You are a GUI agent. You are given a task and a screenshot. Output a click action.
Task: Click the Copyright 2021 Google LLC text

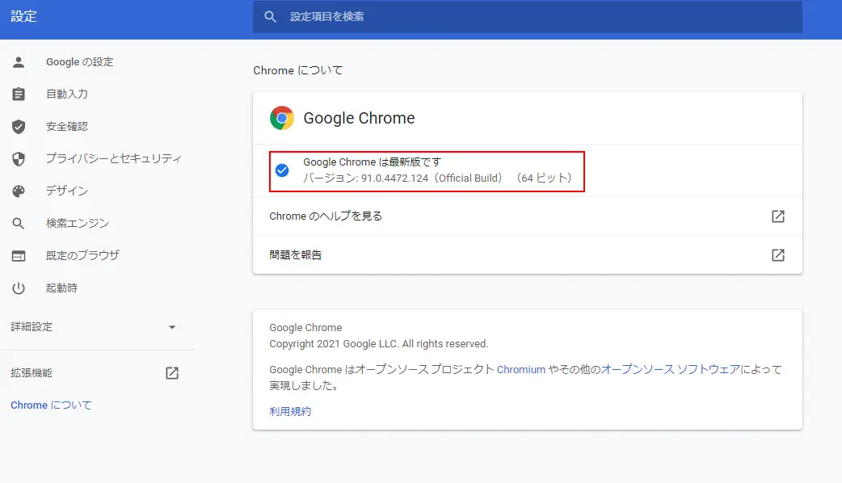[379, 344]
